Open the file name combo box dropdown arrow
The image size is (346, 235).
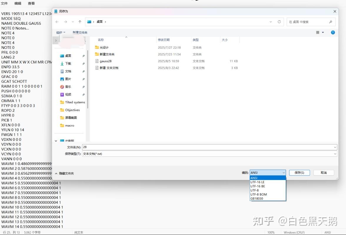335,147
